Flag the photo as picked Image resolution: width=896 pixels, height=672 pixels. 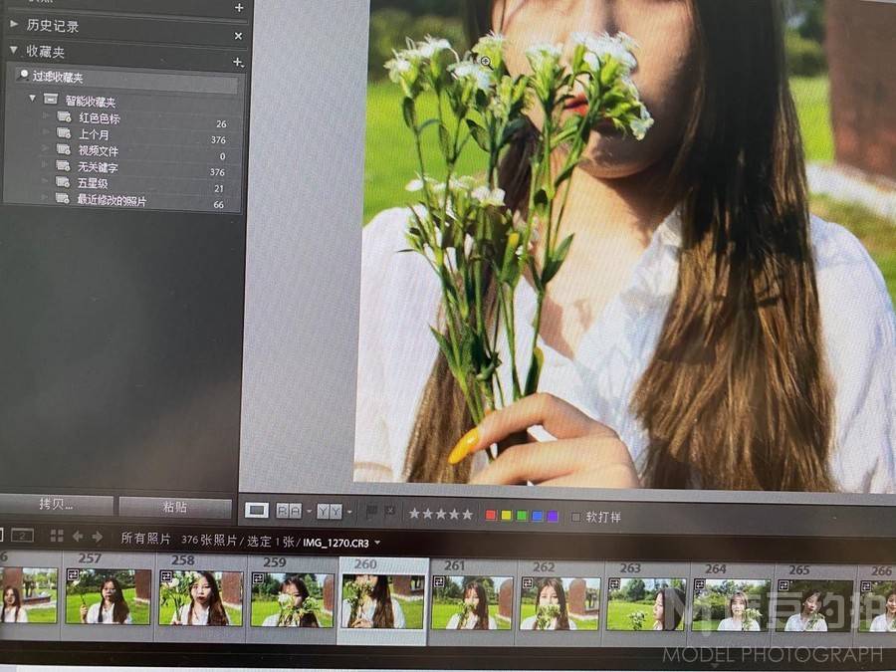pos(371,512)
